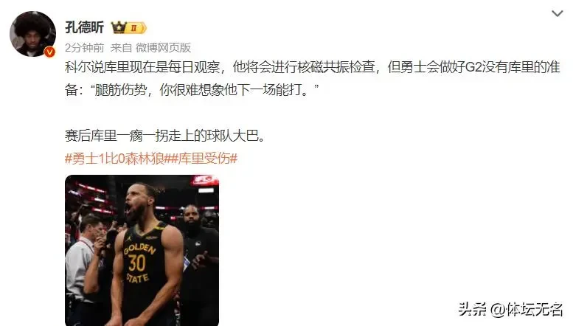Click the crown membership icon
The width and height of the screenshot is (573, 326).
pos(119,27)
